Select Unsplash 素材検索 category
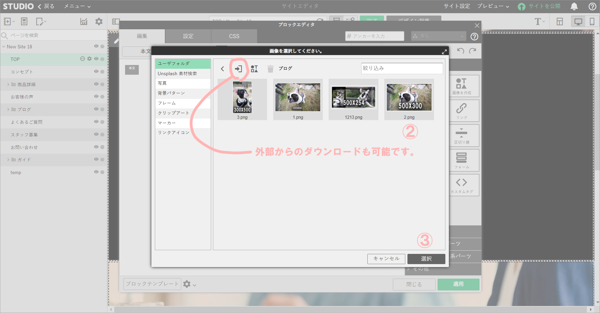Viewport: 600px width, 313px height. coord(177,74)
